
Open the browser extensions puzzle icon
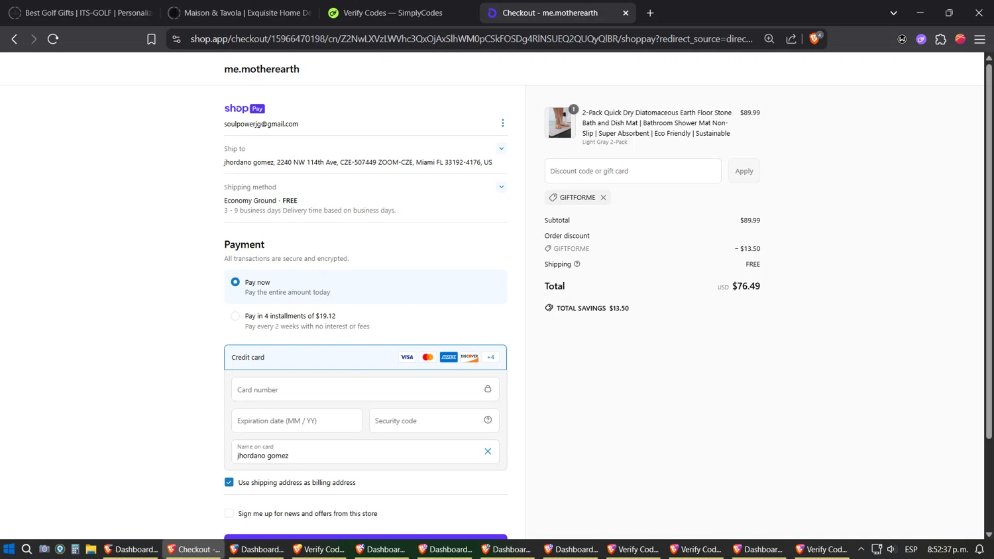[x=940, y=39]
